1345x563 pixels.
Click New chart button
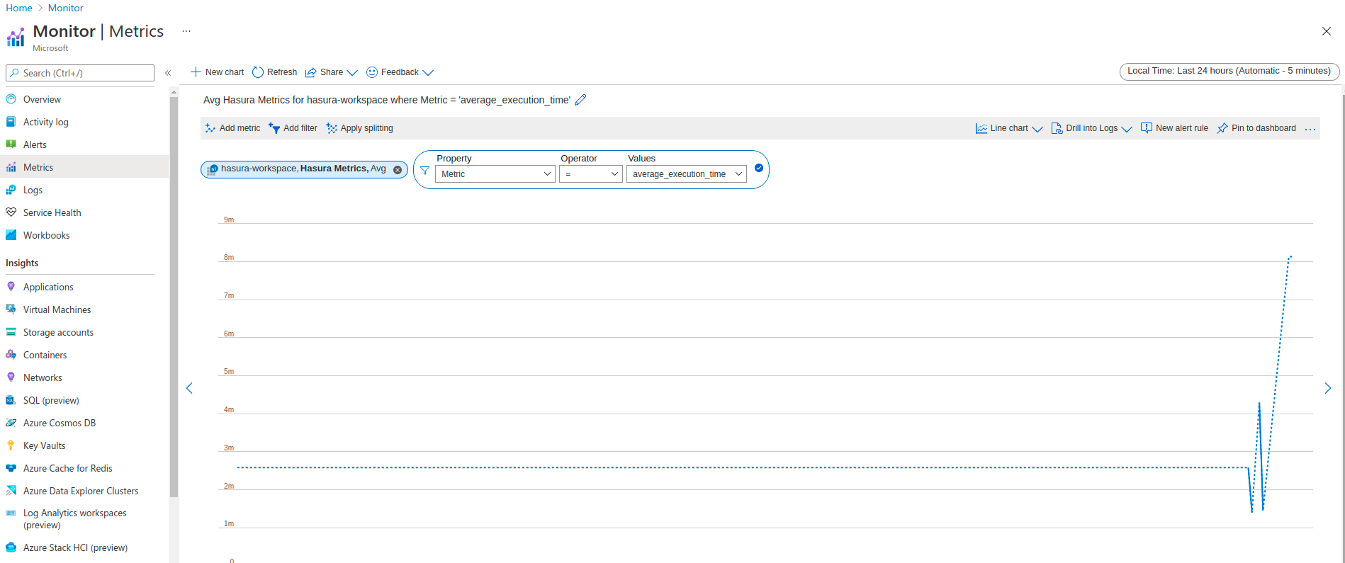(217, 72)
